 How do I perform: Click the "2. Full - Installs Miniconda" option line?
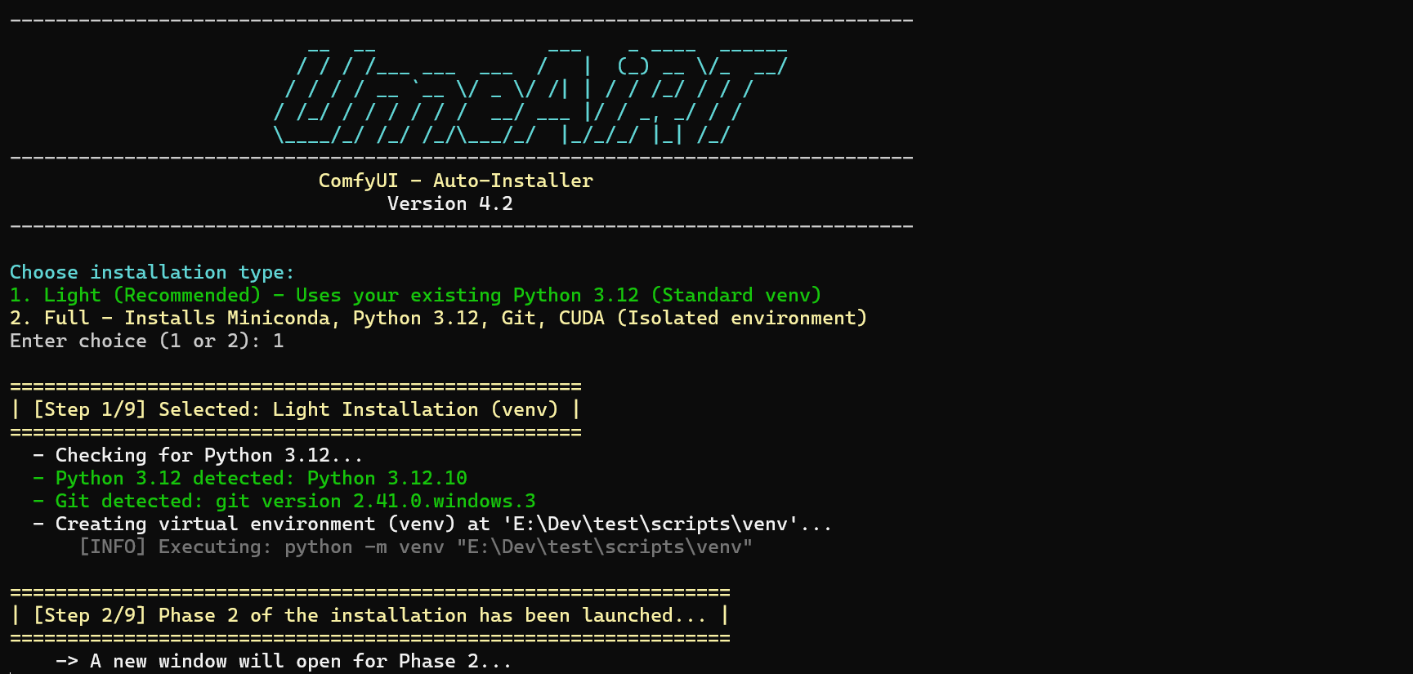coord(438,318)
